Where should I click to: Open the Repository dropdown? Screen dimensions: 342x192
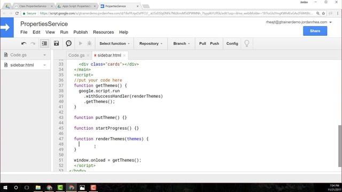point(151,44)
